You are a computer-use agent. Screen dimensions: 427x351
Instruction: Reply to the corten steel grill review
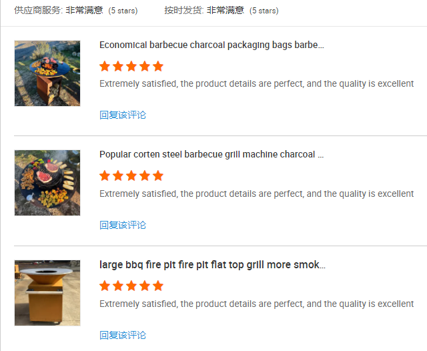(123, 225)
